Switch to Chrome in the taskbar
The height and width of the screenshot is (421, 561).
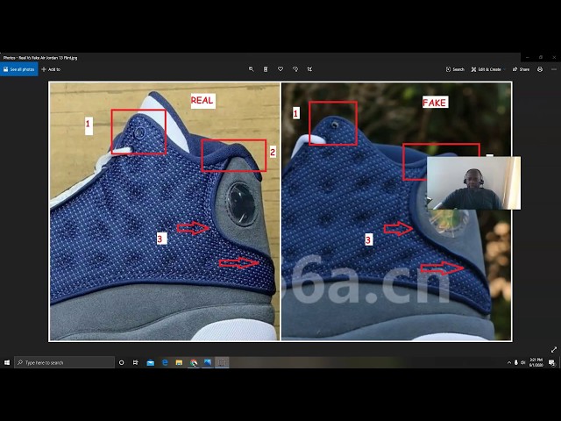[193, 362]
